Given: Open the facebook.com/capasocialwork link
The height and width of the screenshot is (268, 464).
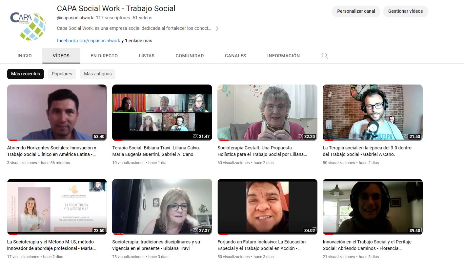Looking at the screenshot, I should pyautogui.click(x=89, y=41).
